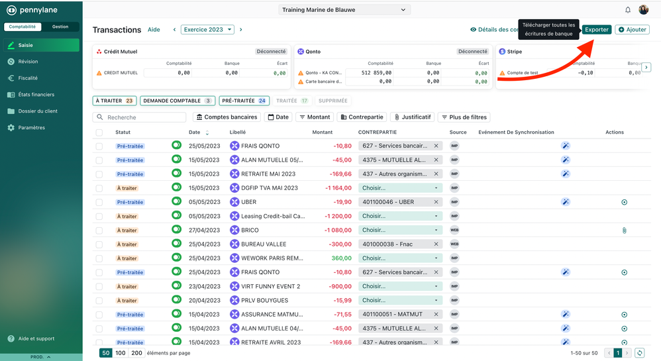
Task: Expand the Training Marine de Blauwe selector
Action: tap(344, 10)
